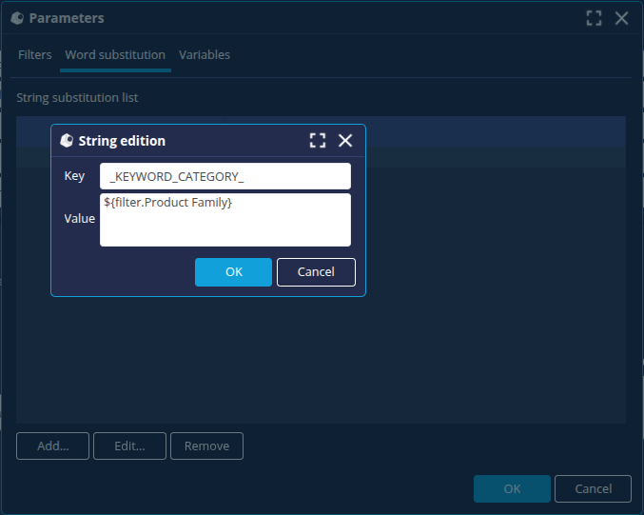Click empty area of string substitution list
The image size is (644, 515).
pos(321,362)
